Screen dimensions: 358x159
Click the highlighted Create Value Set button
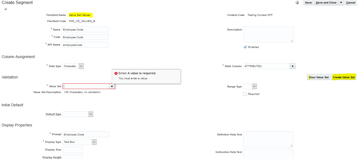coord(343,77)
